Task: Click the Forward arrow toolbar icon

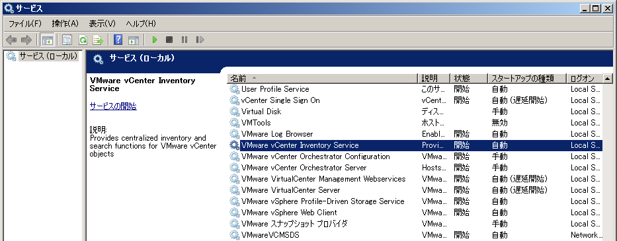Action: pyautogui.click(x=26, y=40)
